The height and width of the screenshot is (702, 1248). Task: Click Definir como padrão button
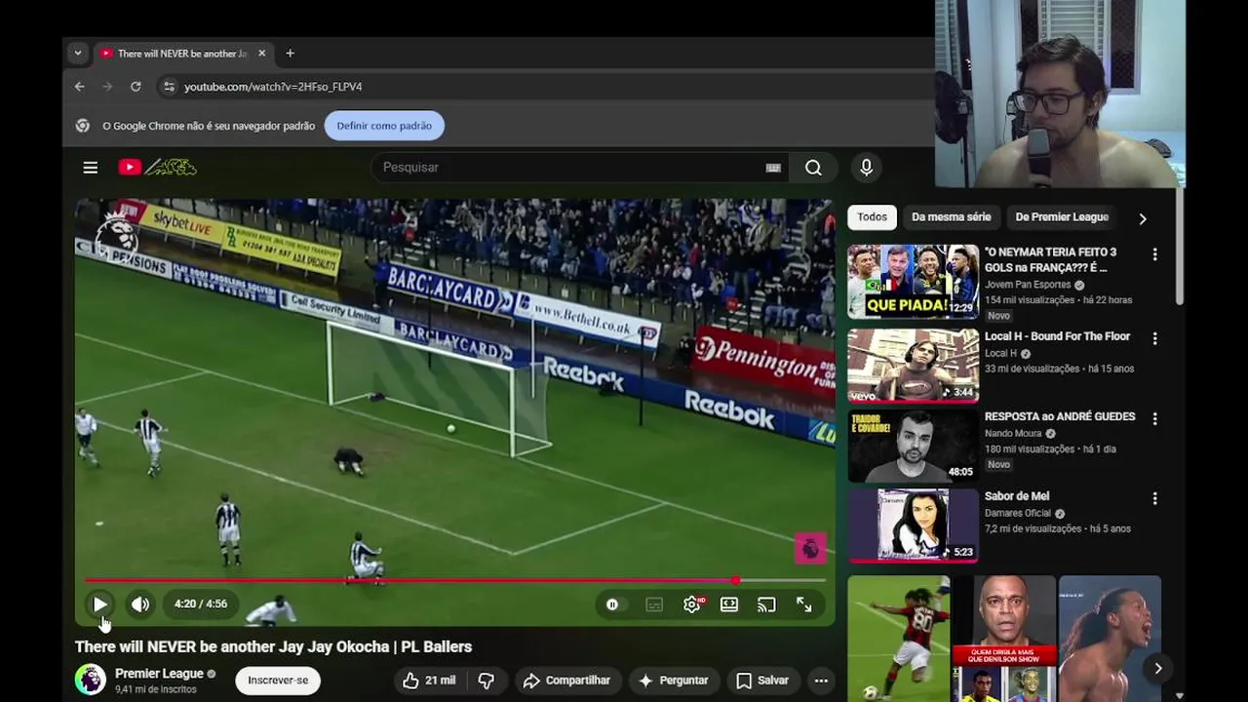pos(384,126)
